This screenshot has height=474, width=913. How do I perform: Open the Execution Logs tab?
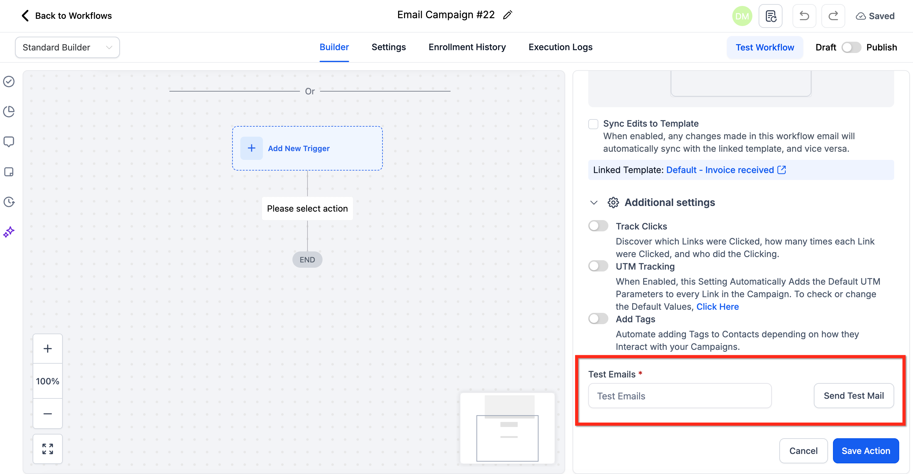(x=560, y=47)
